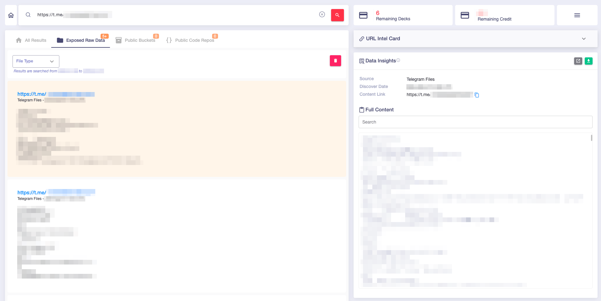This screenshot has width=601, height=301.
Task: Switch to Public Code Repos tab
Action: [190, 40]
